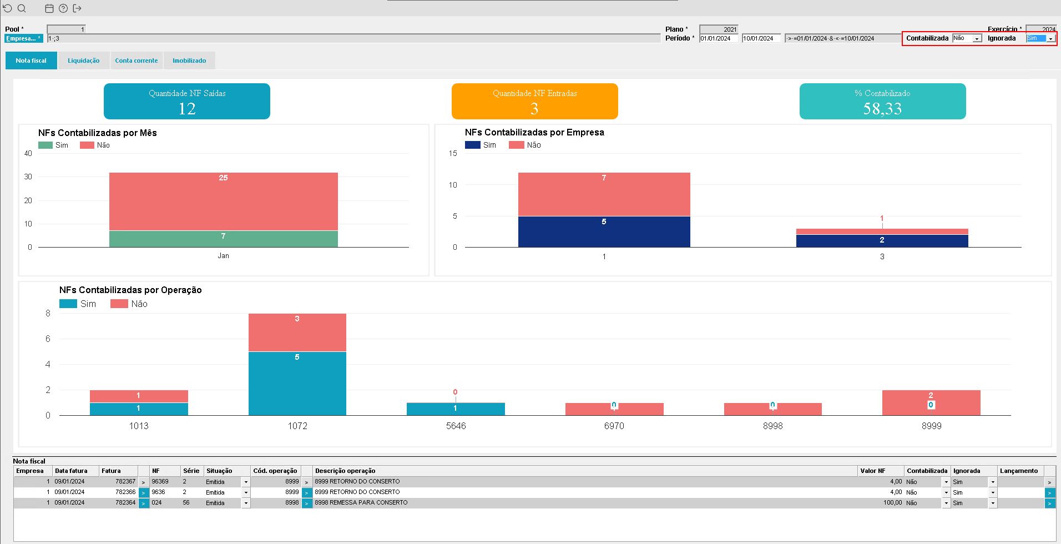The height and width of the screenshot is (544, 1061).
Task: Open invoice detail arrow for Fatura 782366
Action: (x=144, y=492)
